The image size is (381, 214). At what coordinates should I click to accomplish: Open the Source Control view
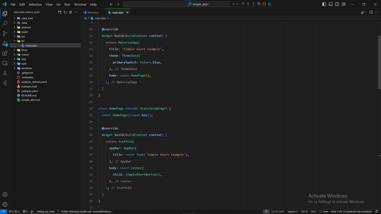[x=5, y=33]
